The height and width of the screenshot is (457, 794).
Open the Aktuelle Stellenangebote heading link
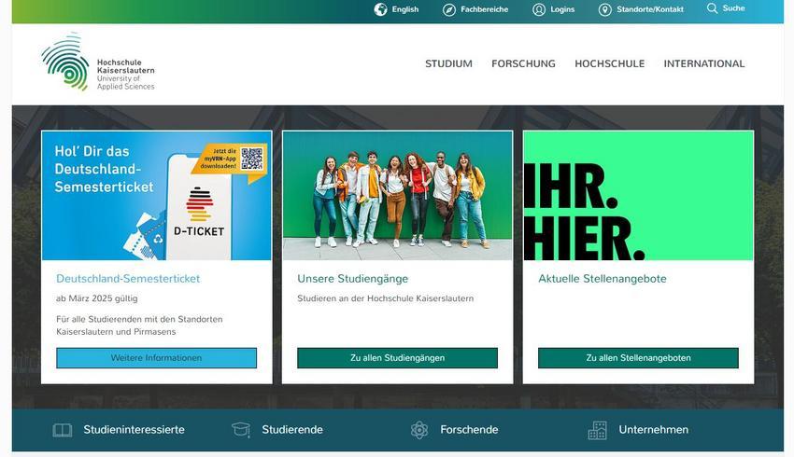(603, 279)
